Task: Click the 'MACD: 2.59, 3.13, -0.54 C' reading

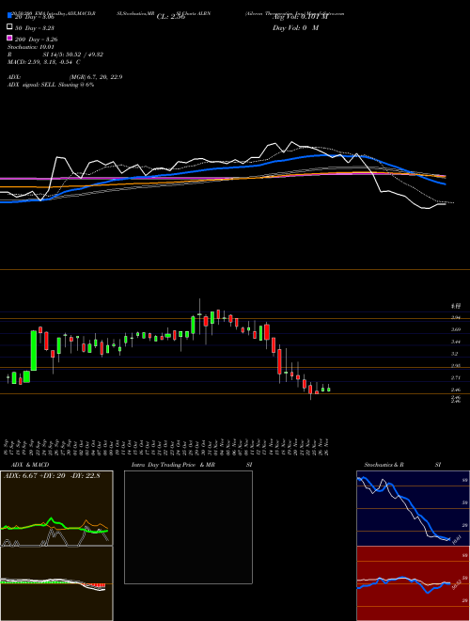Action: [44, 62]
